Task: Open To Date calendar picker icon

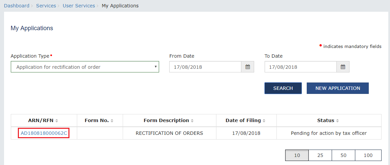Action: 343,67
